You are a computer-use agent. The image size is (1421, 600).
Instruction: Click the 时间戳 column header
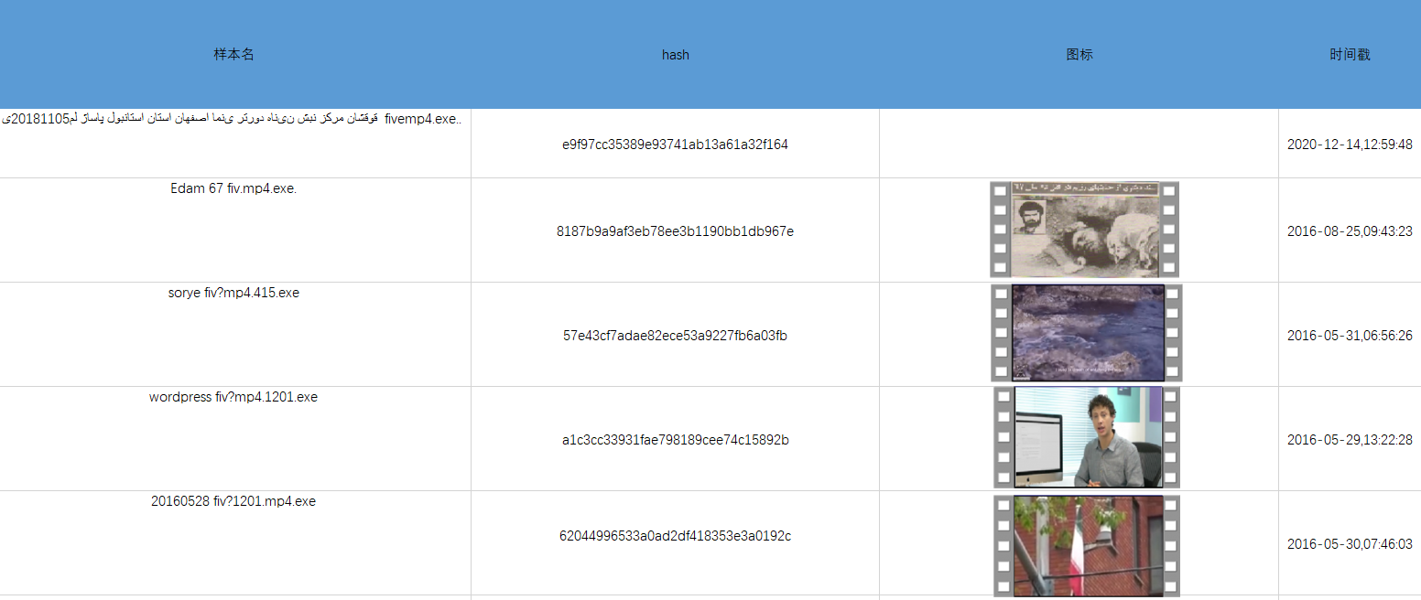pyautogui.click(x=1350, y=55)
